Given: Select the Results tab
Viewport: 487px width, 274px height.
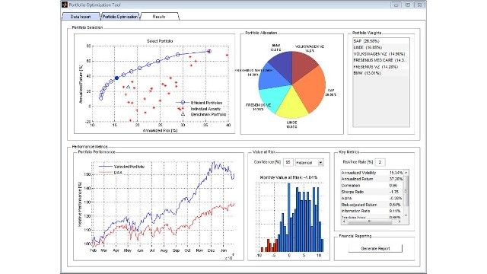Looking at the screenshot, I should [x=159, y=17].
